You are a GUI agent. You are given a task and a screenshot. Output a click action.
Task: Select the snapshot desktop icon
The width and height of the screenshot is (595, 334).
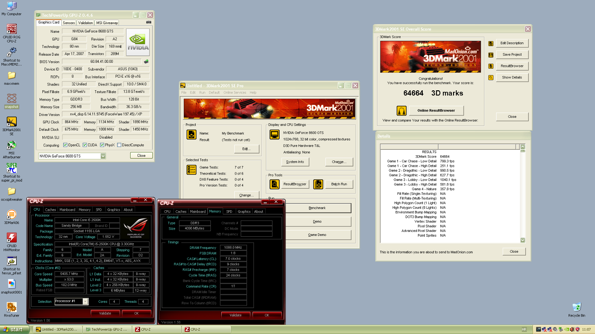point(12,98)
